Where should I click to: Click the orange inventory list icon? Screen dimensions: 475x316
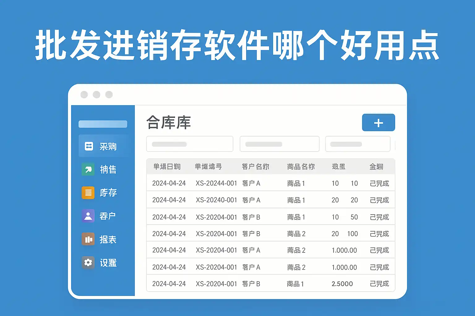click(88, 193)
